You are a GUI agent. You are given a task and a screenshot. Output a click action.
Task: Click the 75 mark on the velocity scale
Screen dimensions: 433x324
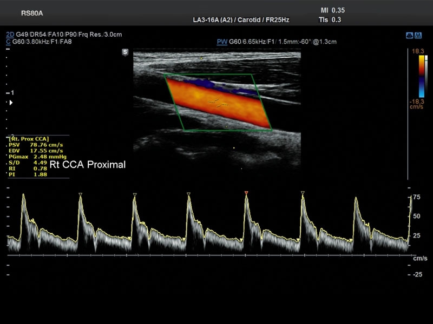click(x=416, y=198)
